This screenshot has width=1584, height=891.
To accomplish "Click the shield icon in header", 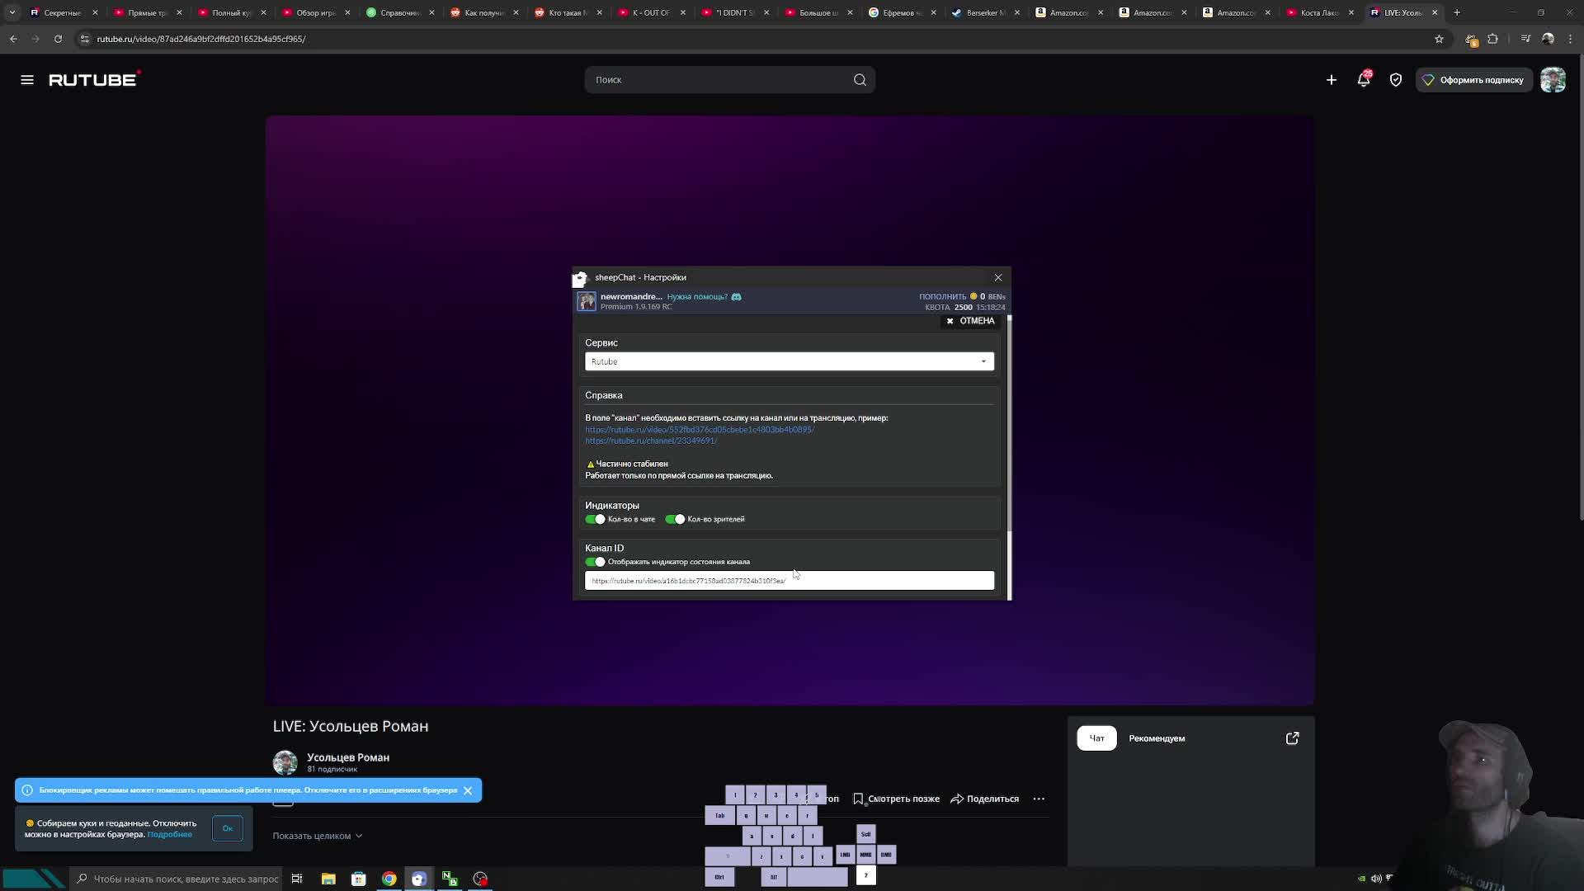I will 1395,80.
